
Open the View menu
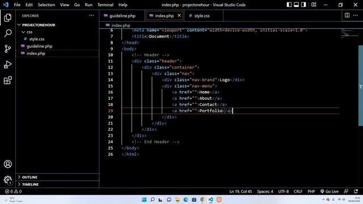coord(64,5)
